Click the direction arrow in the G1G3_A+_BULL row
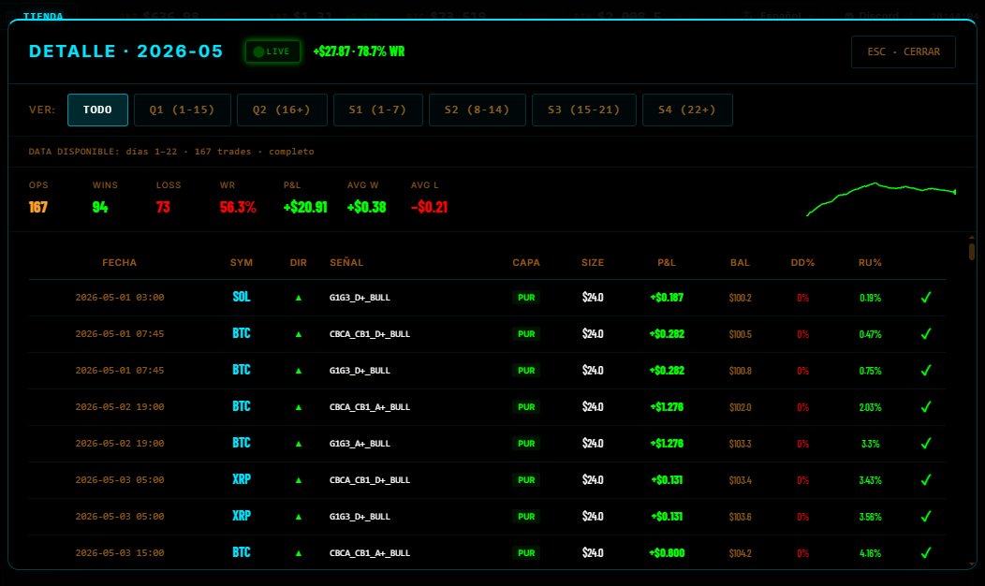Viewport: 985px width, 586px height. click(299, 444)
